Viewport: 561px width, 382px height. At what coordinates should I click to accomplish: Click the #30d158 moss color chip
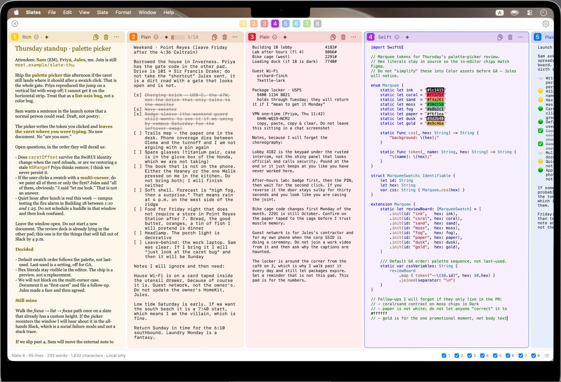pyautogui.click(x=435, y=104)
